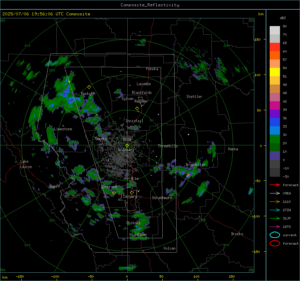The width and height of the screenshot is (300, 281).
Task: Click the Airdrie label
Action: pyautogui.click(x=131, y=178)
